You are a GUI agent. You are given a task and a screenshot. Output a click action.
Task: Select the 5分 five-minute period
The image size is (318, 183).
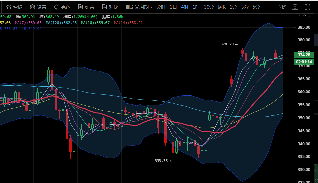[256, 7]
